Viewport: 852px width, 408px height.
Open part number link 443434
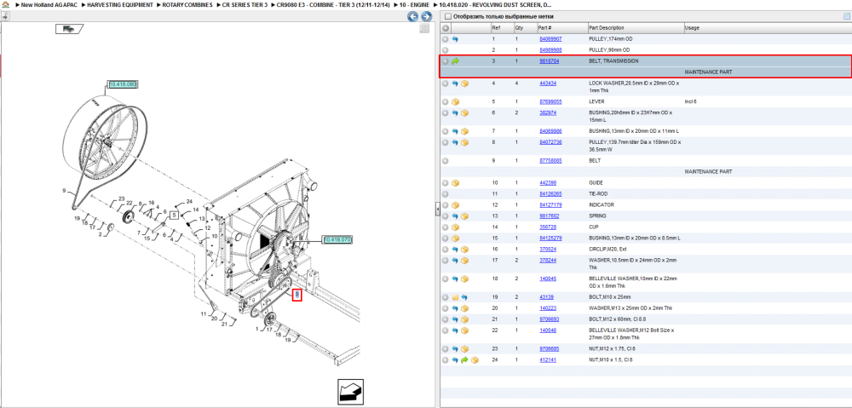point(547,83)
